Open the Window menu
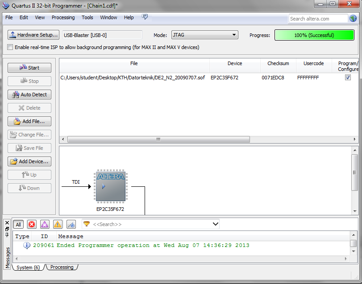Screen dimensions: 362x284 point(108,17)
